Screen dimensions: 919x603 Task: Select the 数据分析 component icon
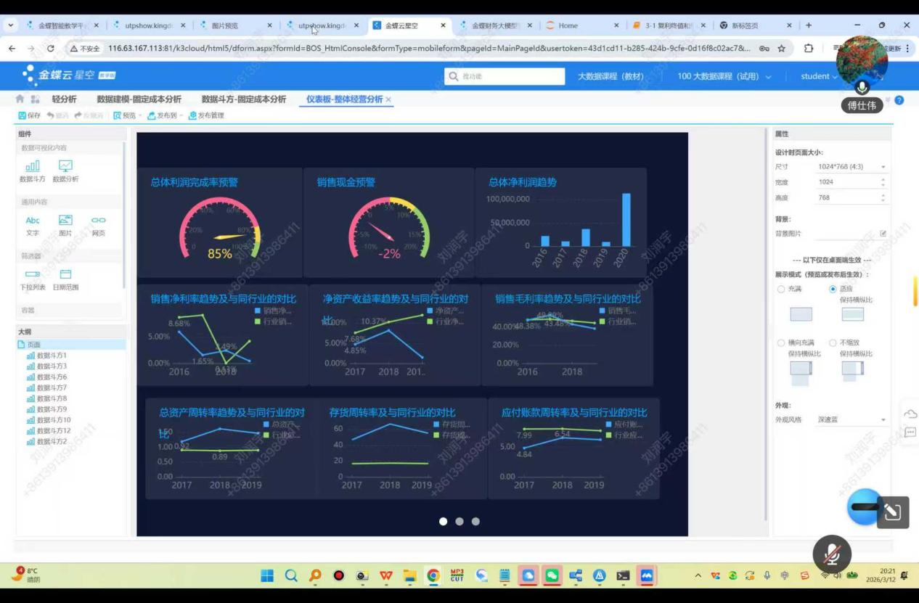tap(65, 167)
